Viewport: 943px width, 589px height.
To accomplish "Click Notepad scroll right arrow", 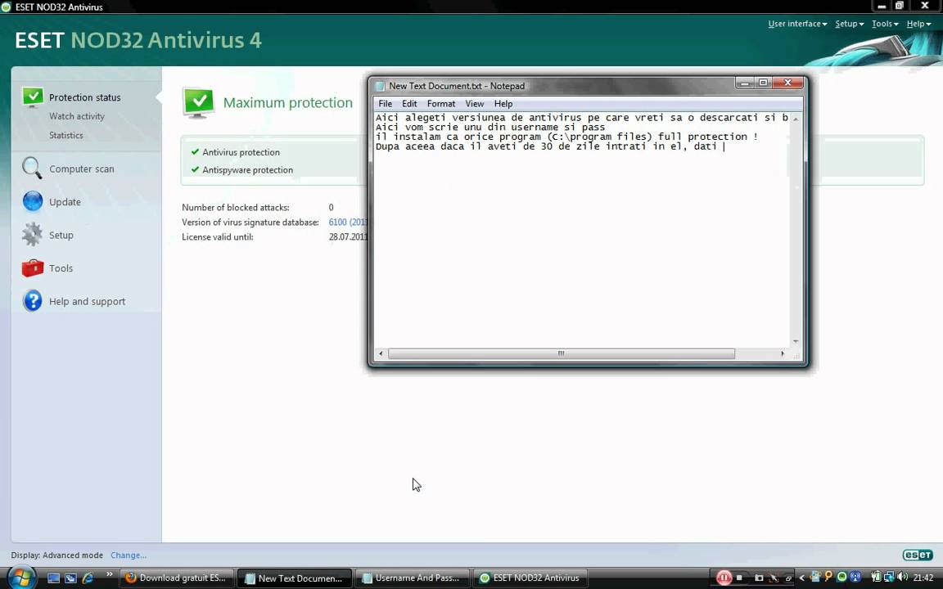I will pos(783,353).
